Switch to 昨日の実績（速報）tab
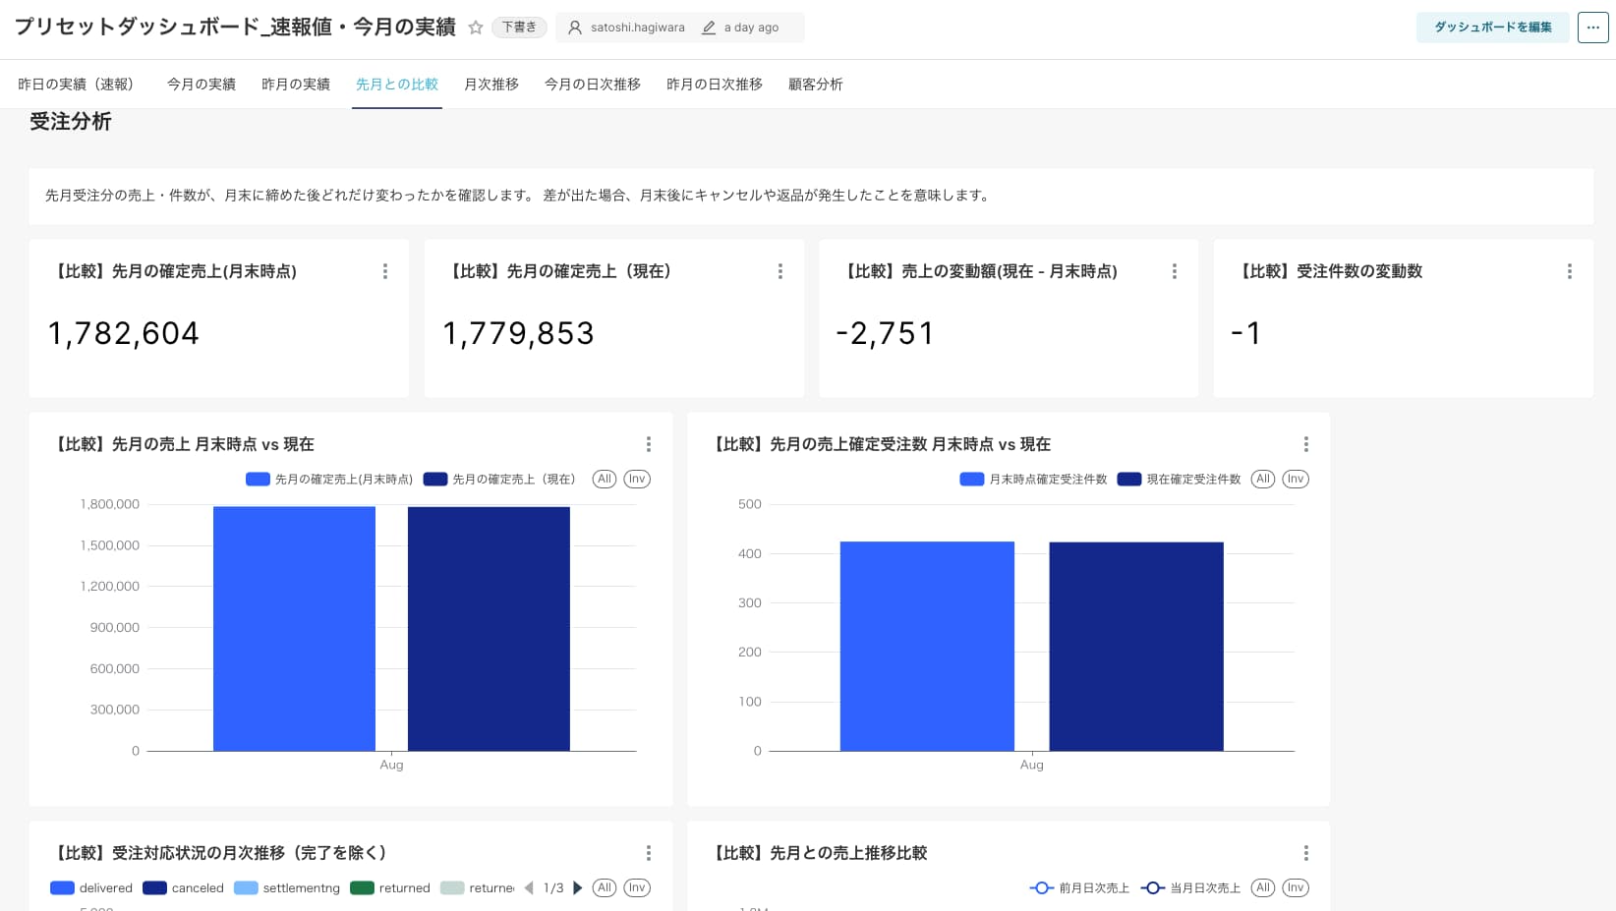 [x=80, y=85]
